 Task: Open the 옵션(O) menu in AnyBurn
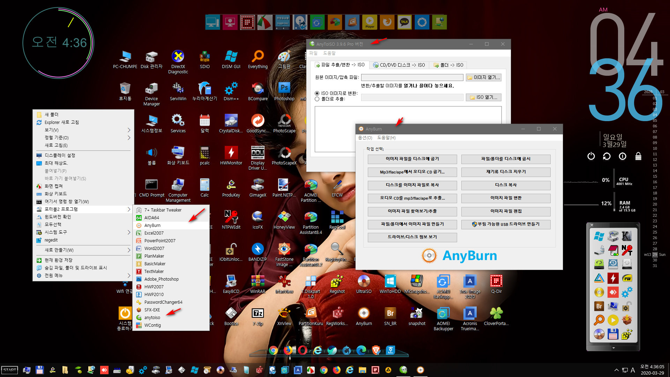(365, 138)
